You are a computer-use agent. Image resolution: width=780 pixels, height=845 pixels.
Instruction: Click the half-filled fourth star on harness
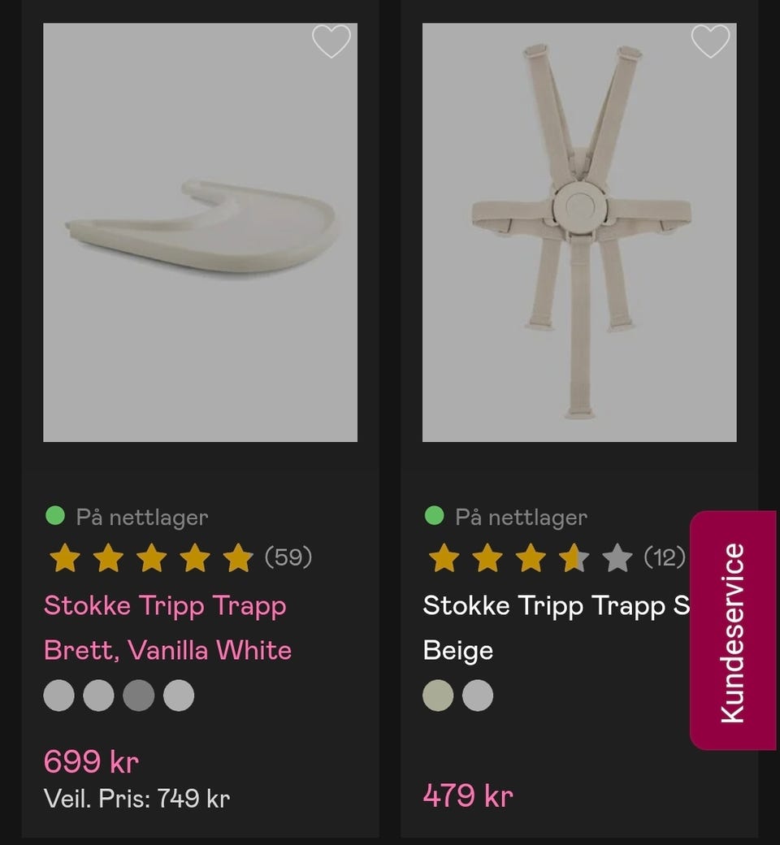pos(574,557)
